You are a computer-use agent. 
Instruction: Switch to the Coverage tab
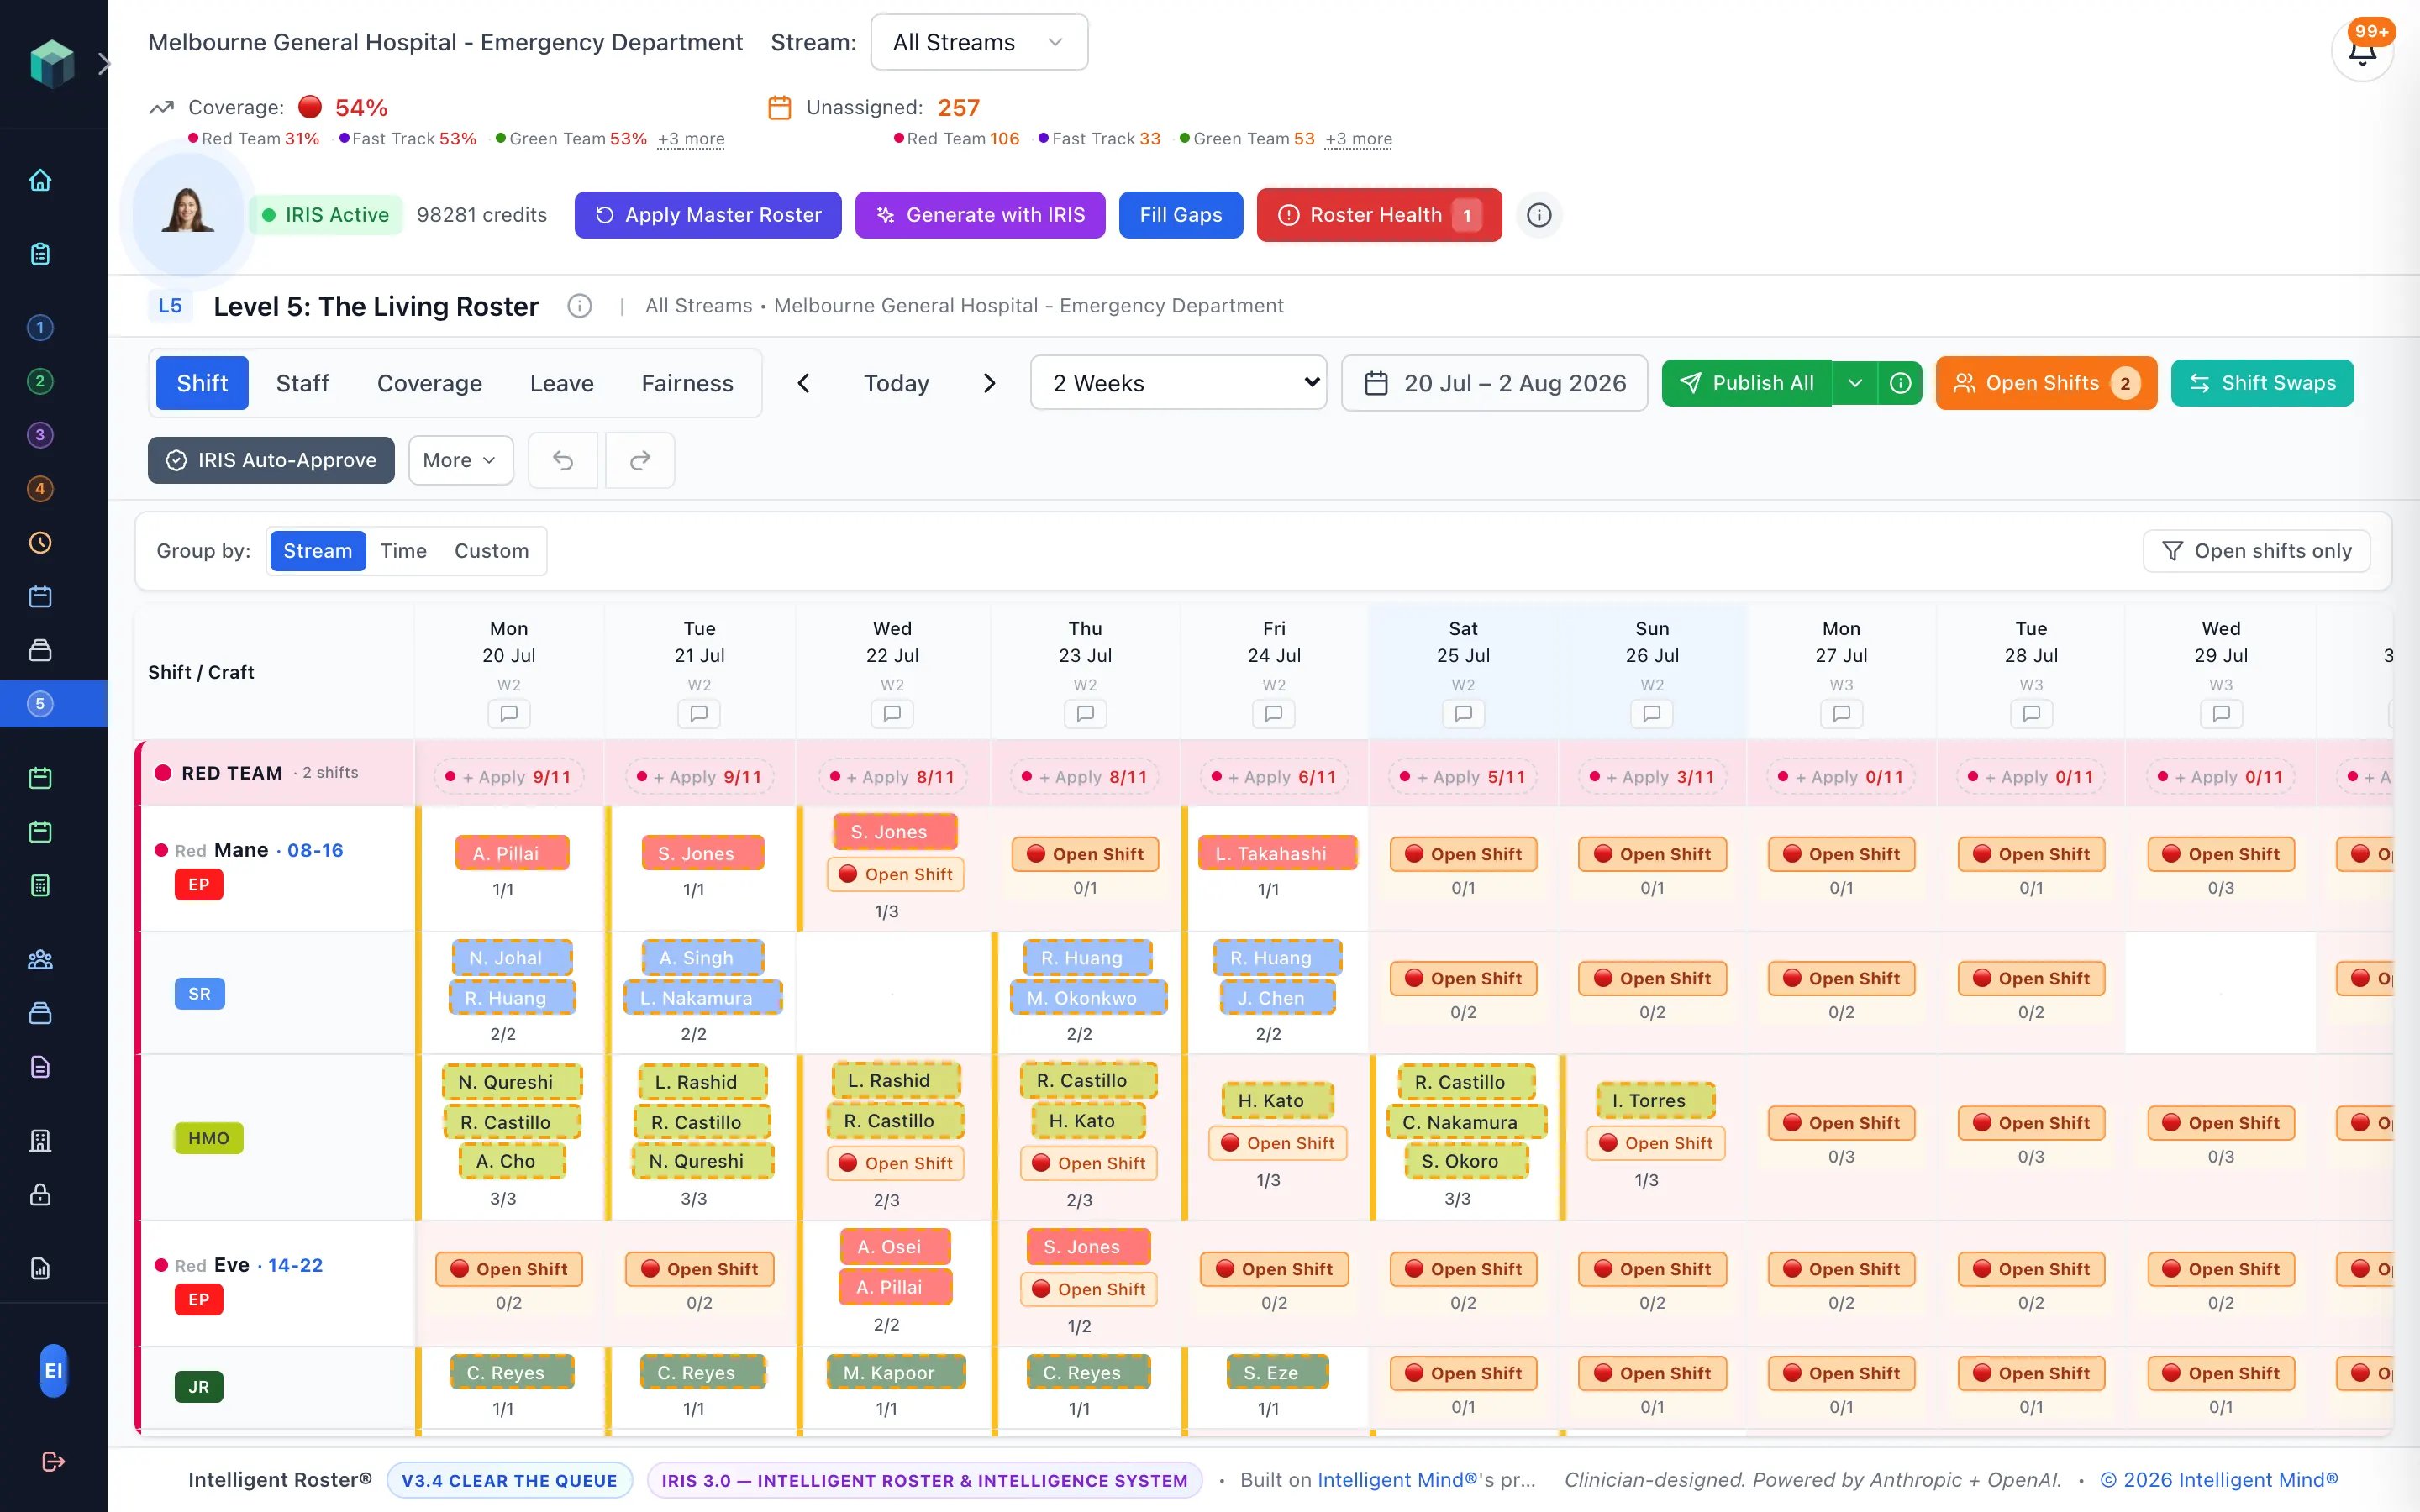pos(429,383)
